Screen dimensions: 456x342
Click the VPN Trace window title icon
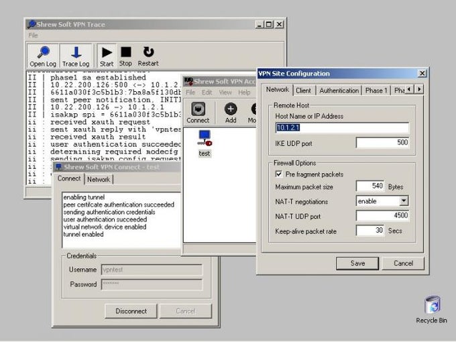(x=32, y=24)
